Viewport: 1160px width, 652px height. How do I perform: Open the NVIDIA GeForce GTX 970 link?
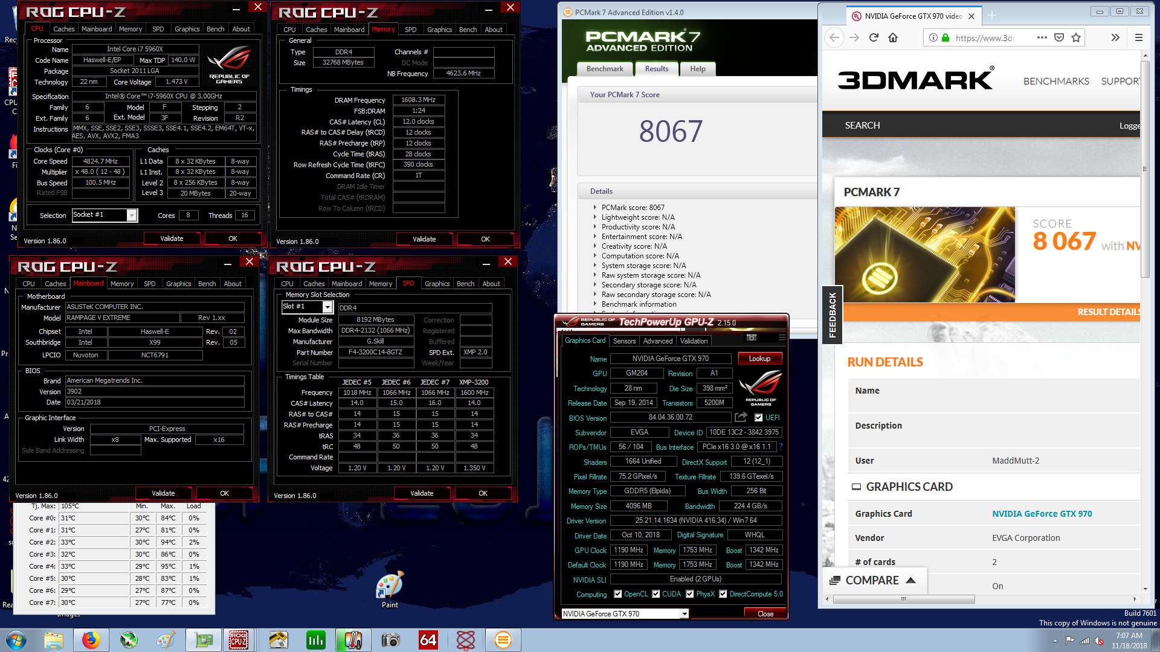click(1042, 514)
